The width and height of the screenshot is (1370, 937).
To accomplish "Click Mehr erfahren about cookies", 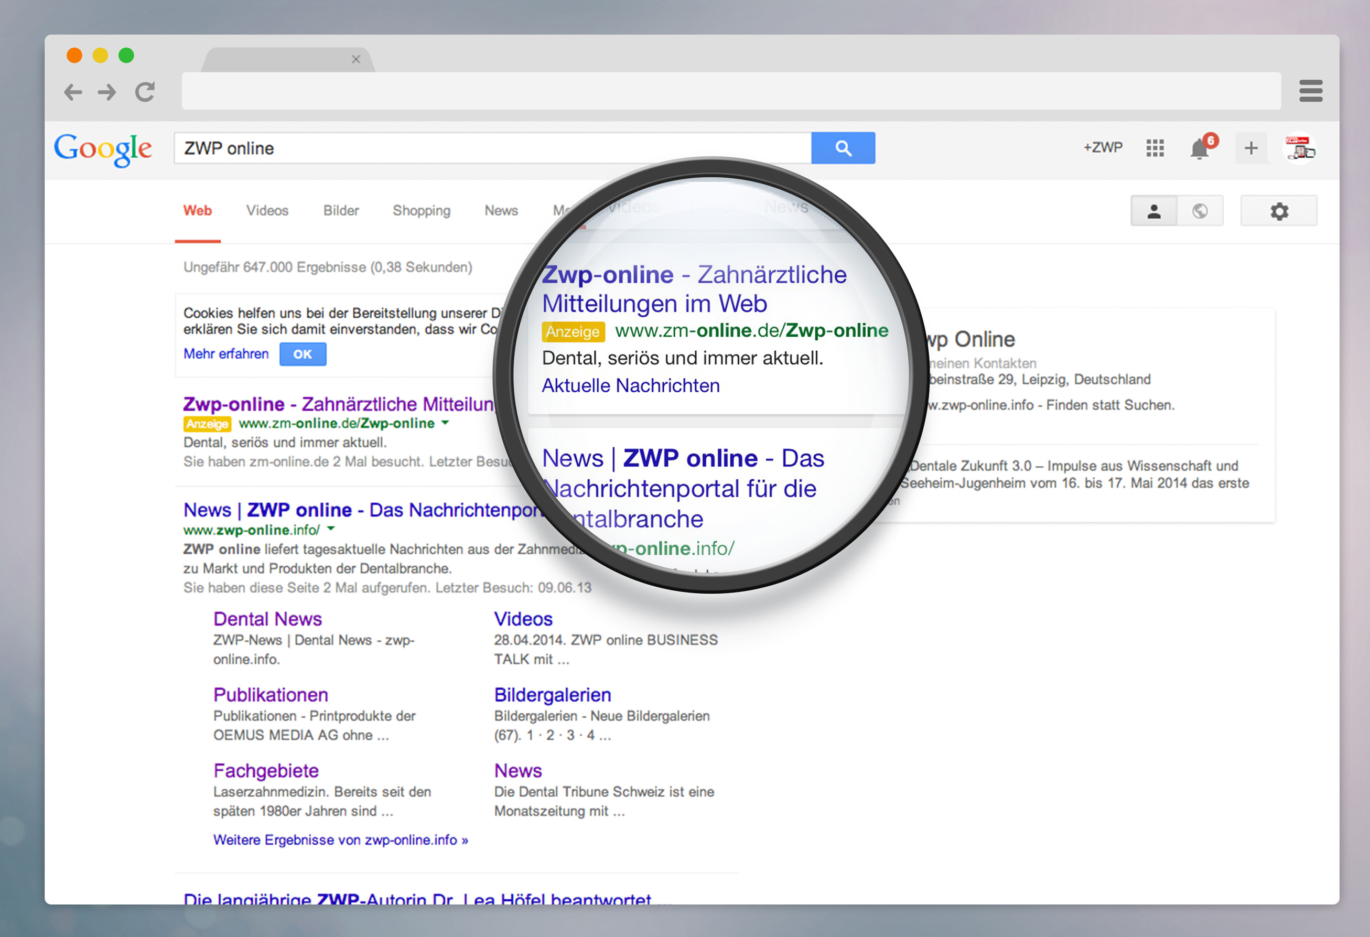I will pos(226,354).
